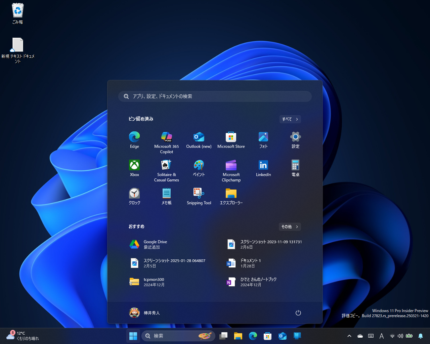
Task: Open the speaker volume tray icon
Action: click(x=400, y=336)
